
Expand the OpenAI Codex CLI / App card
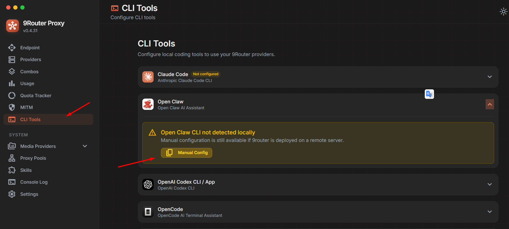click(x=490, y=184)
